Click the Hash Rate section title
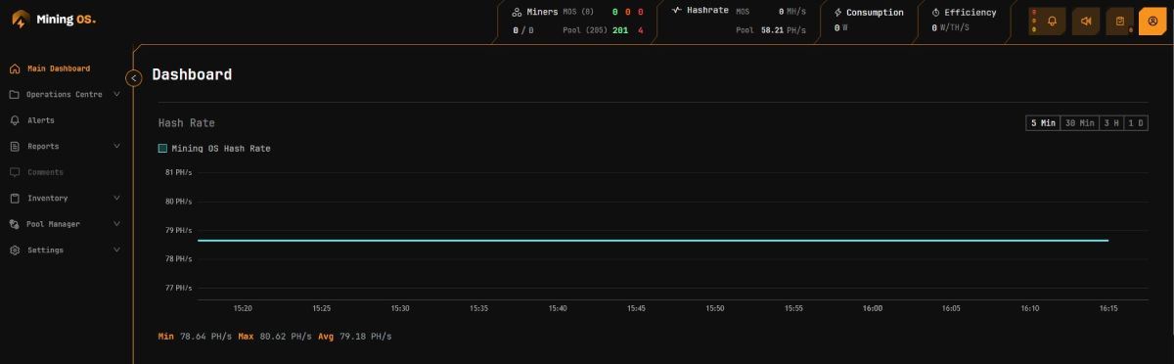1174x364 pixels. pos(187,123)
